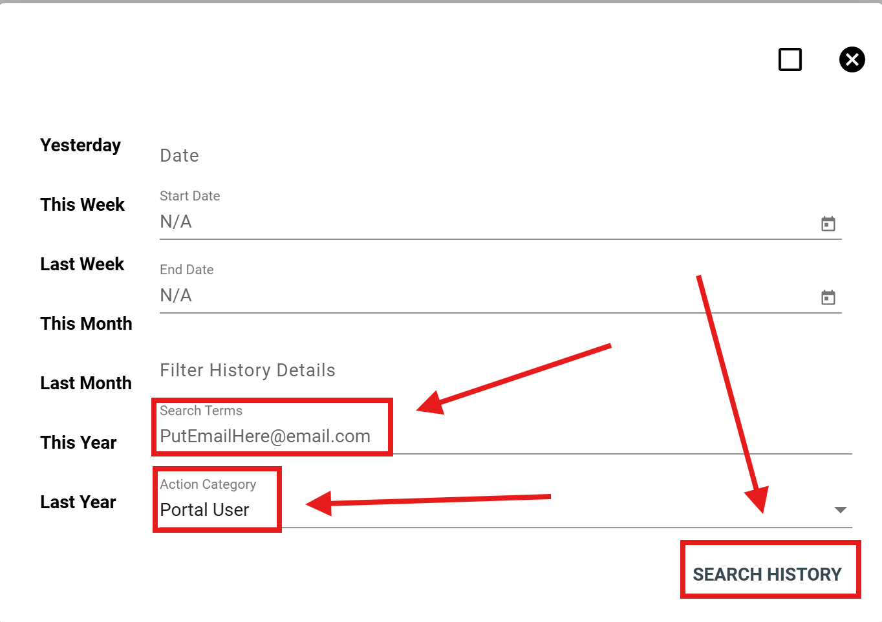The image size is (882, 622).
Task: Select the This Month date range
Action: (86, 323)
